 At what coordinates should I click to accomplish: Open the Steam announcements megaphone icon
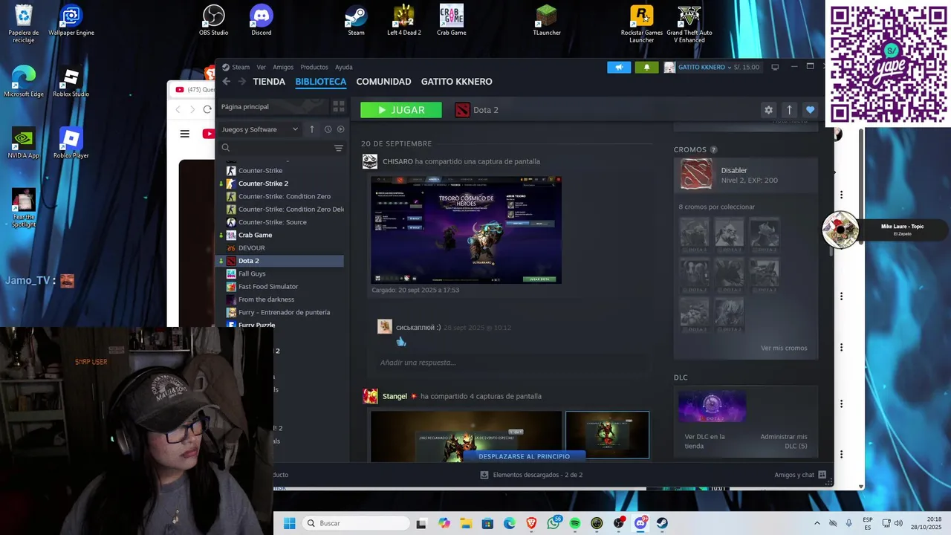tap(619, 67)
